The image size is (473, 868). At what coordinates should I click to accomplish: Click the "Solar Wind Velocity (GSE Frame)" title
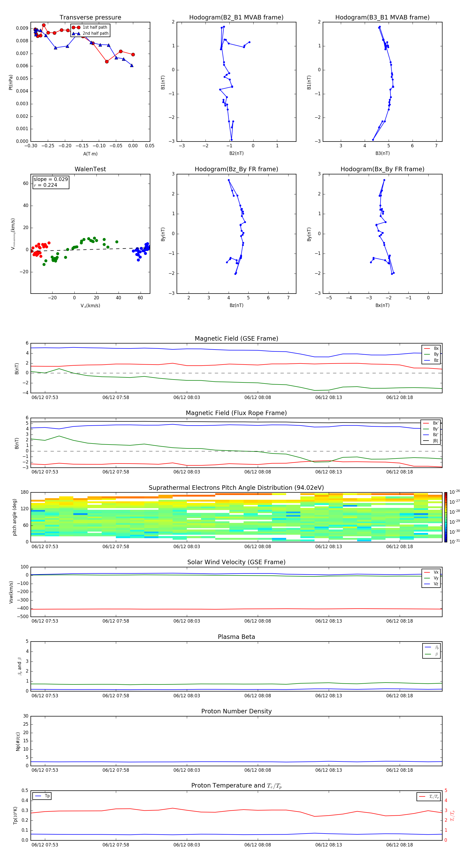pos(236,562)
